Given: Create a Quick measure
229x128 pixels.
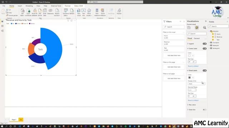Looking at the screenshot, I should (x=103, y=12).
